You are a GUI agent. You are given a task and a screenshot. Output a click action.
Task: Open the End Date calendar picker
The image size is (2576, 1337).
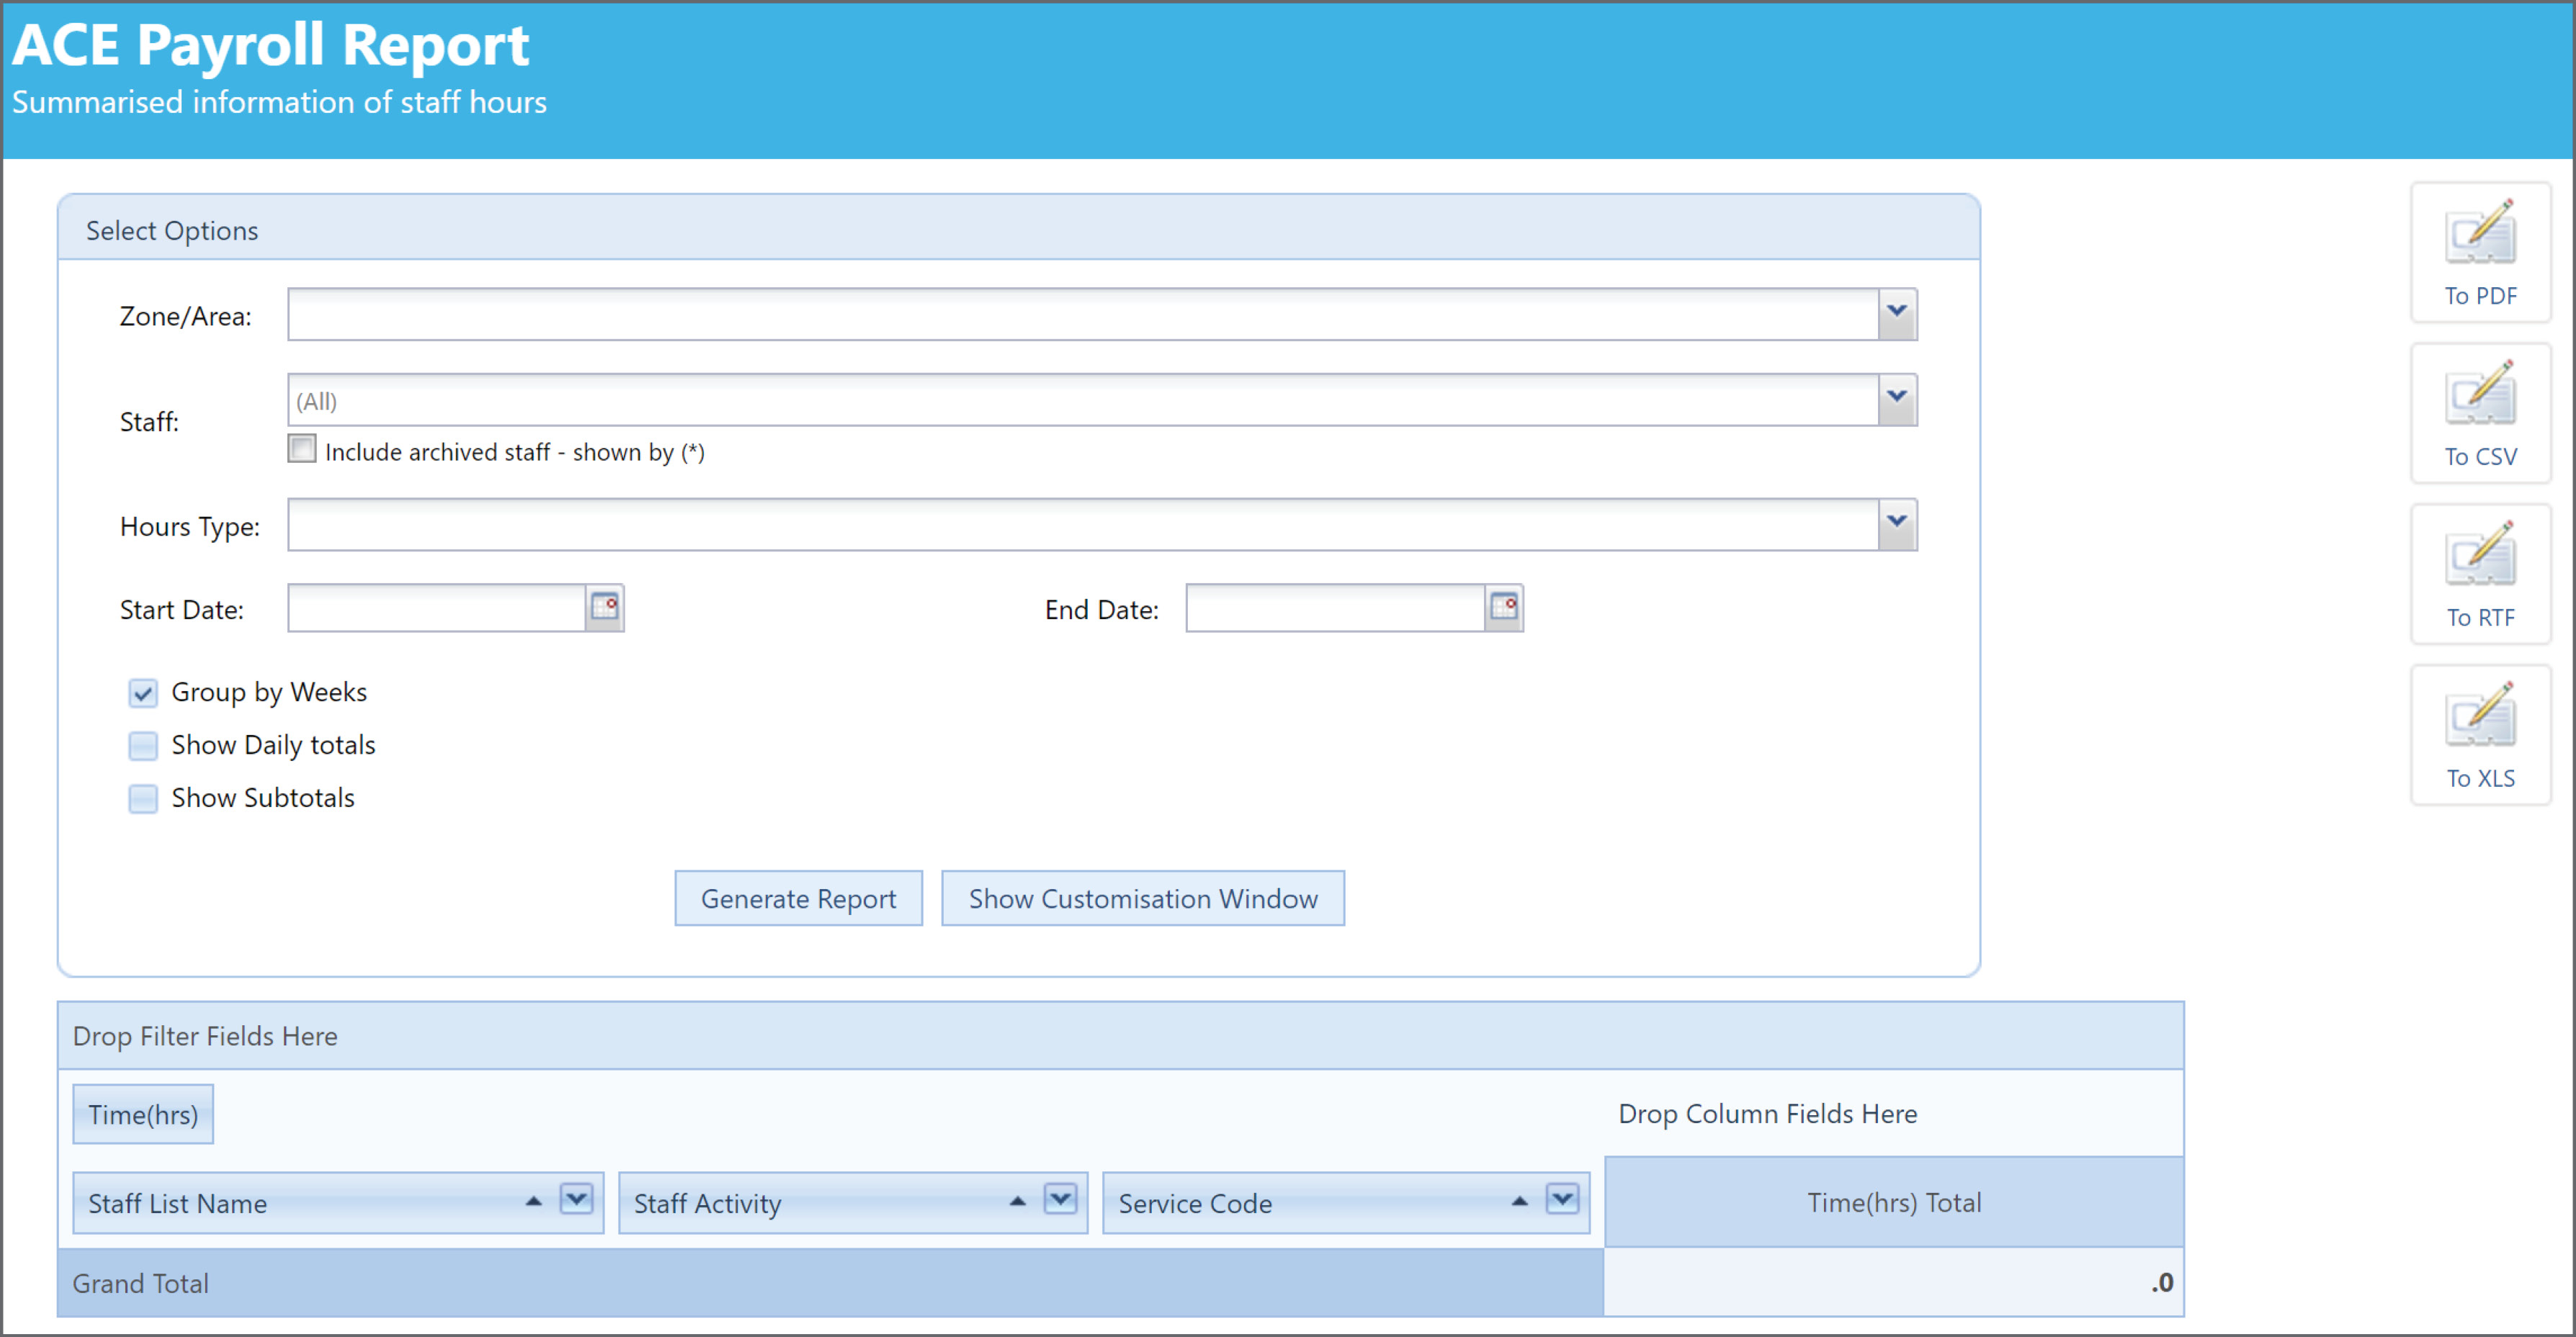[1504, 606]
